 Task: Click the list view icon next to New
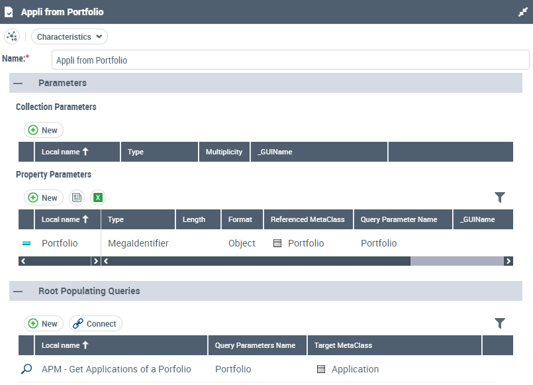(77, 197)
